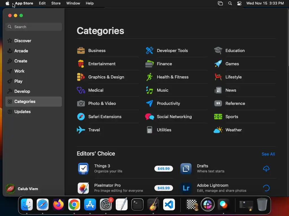
Task: Open Arcade in the sidebar
Action: click(34, 51)
